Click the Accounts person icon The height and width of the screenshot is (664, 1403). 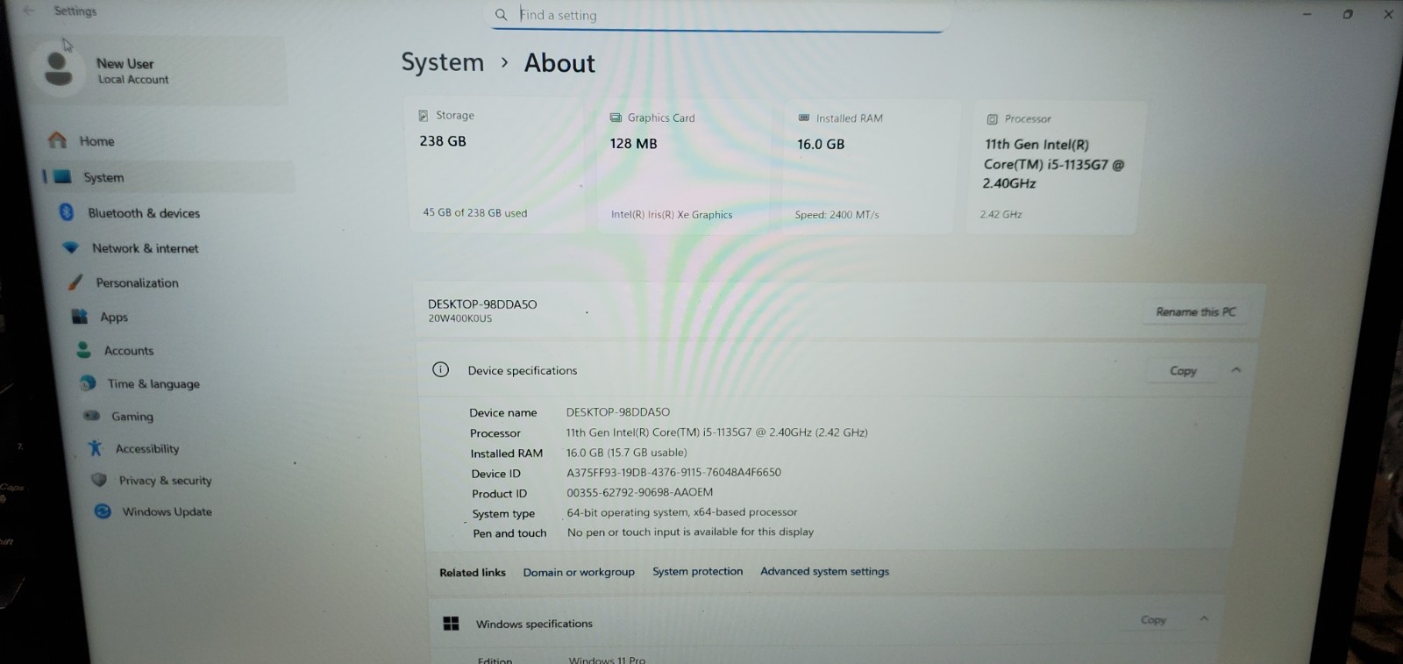pyautogui.click(x=84, y=350)
